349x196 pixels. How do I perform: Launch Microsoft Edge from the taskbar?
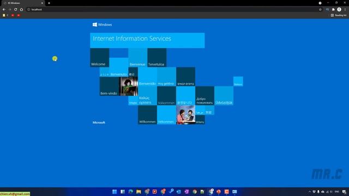coord(131,192)
